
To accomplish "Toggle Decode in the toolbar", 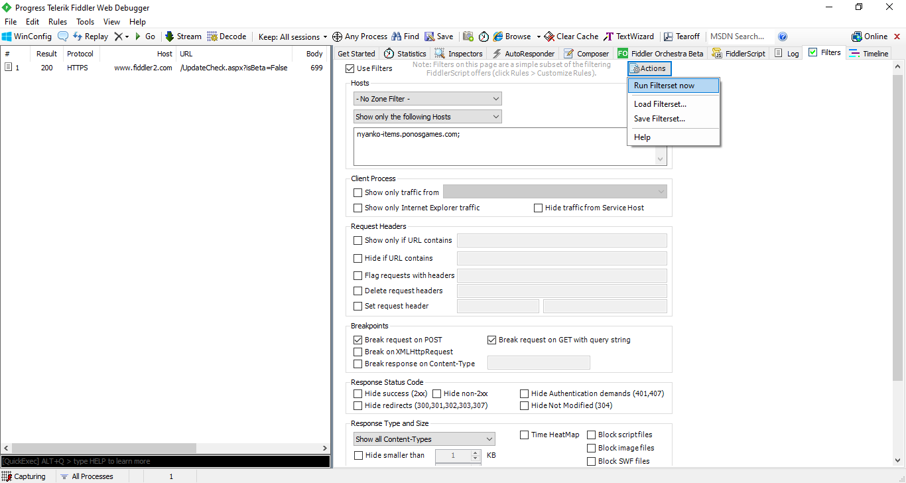I will click(227, 36).
